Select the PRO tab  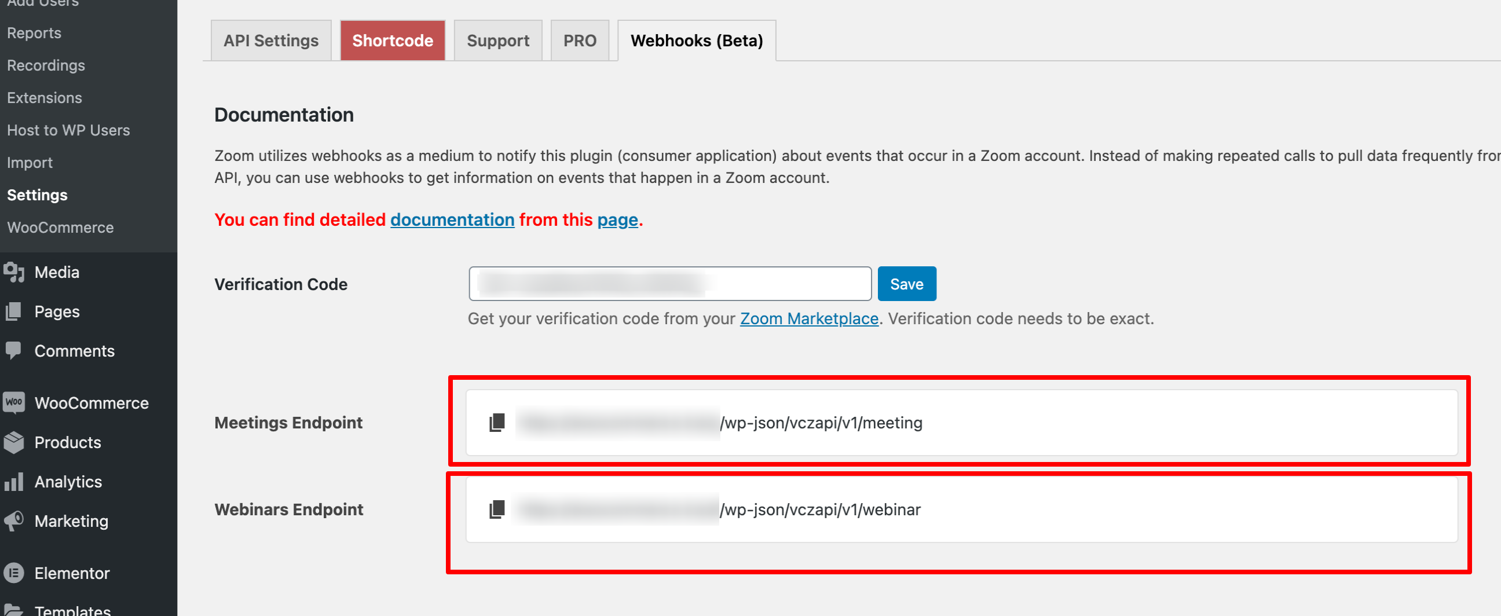pyautogui.click(x=580, y=40)
